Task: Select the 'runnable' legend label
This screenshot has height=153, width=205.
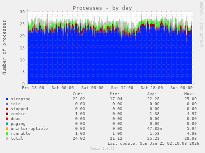Action: tap(21, 134)
